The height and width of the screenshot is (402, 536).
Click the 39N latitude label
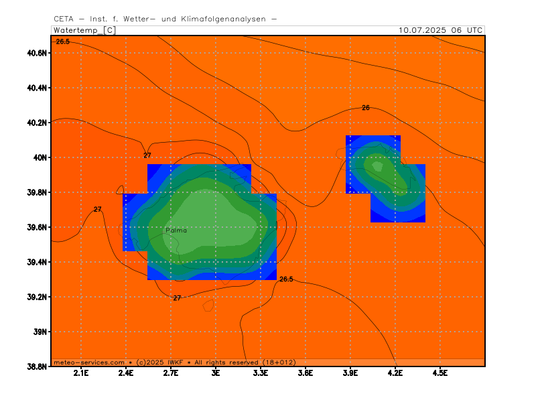(x=40, y=332)
